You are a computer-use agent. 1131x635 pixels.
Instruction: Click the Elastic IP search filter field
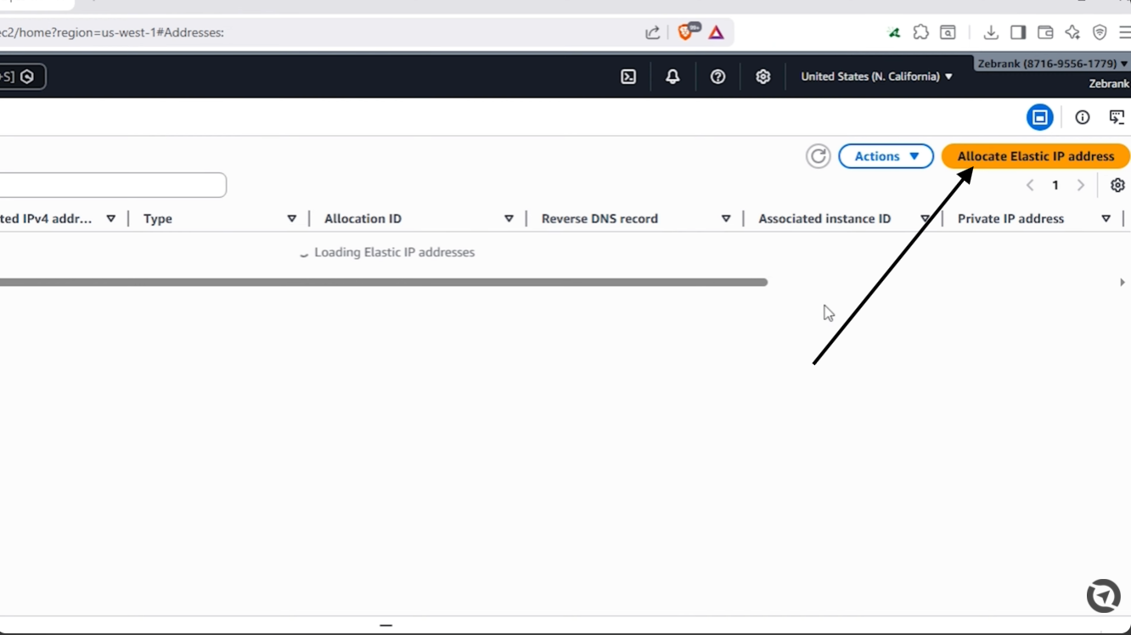coord(113,185)
